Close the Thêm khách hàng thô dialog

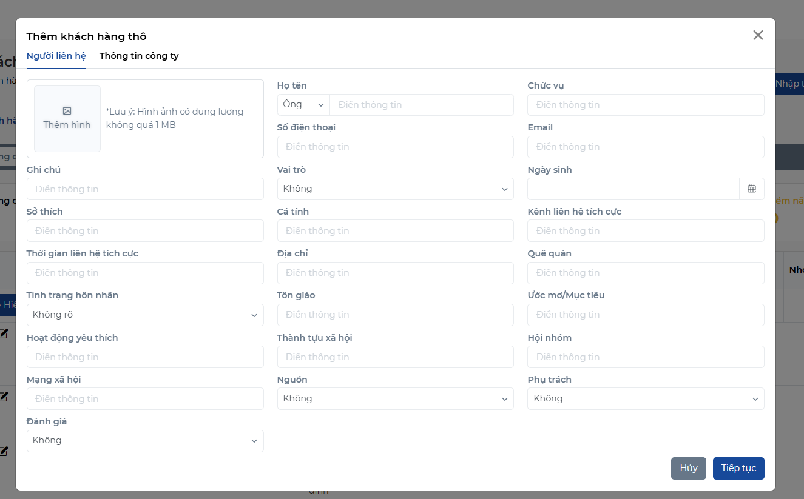tap(758, 35)
